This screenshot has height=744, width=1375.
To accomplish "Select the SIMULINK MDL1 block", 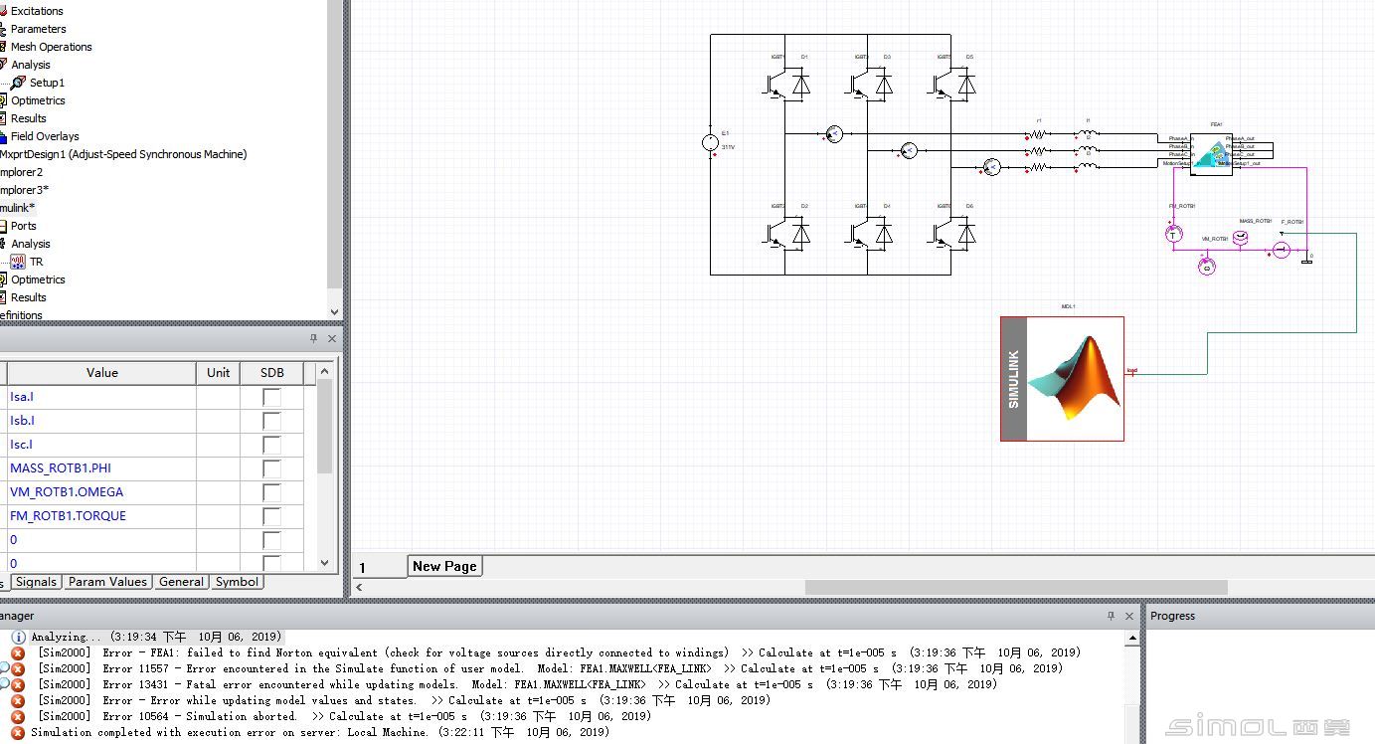I will [1062, 379].
